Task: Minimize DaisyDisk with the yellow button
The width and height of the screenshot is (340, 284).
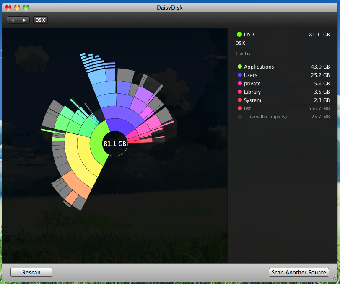Action: [17, 8]
